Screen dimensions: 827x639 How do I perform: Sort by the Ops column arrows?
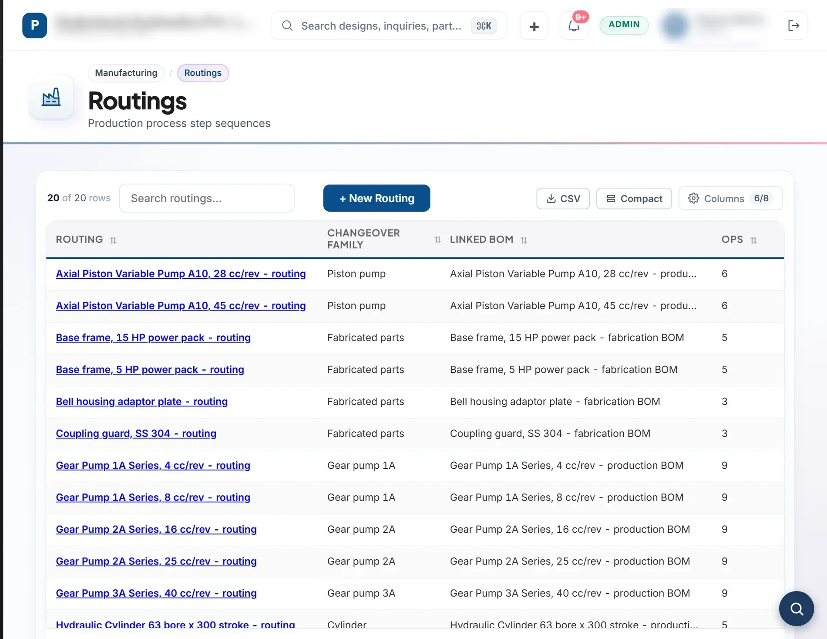[753, 240]
